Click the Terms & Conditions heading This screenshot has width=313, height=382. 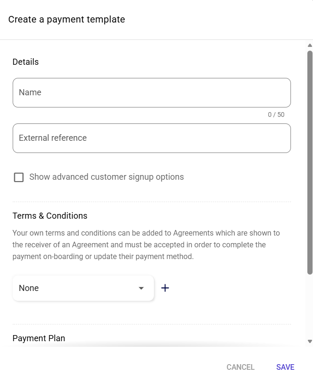(50, 216)
